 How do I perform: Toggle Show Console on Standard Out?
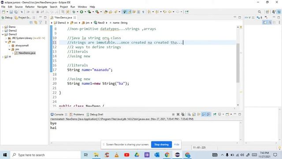tap(204, 114)
